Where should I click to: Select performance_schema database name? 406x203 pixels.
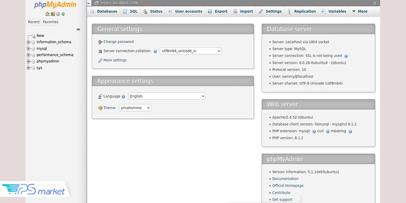55,55
